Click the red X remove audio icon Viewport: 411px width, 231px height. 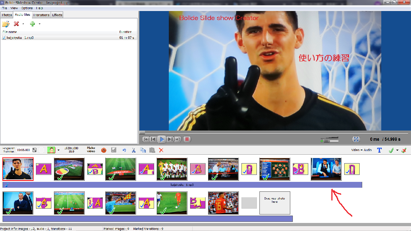point(16,24)
